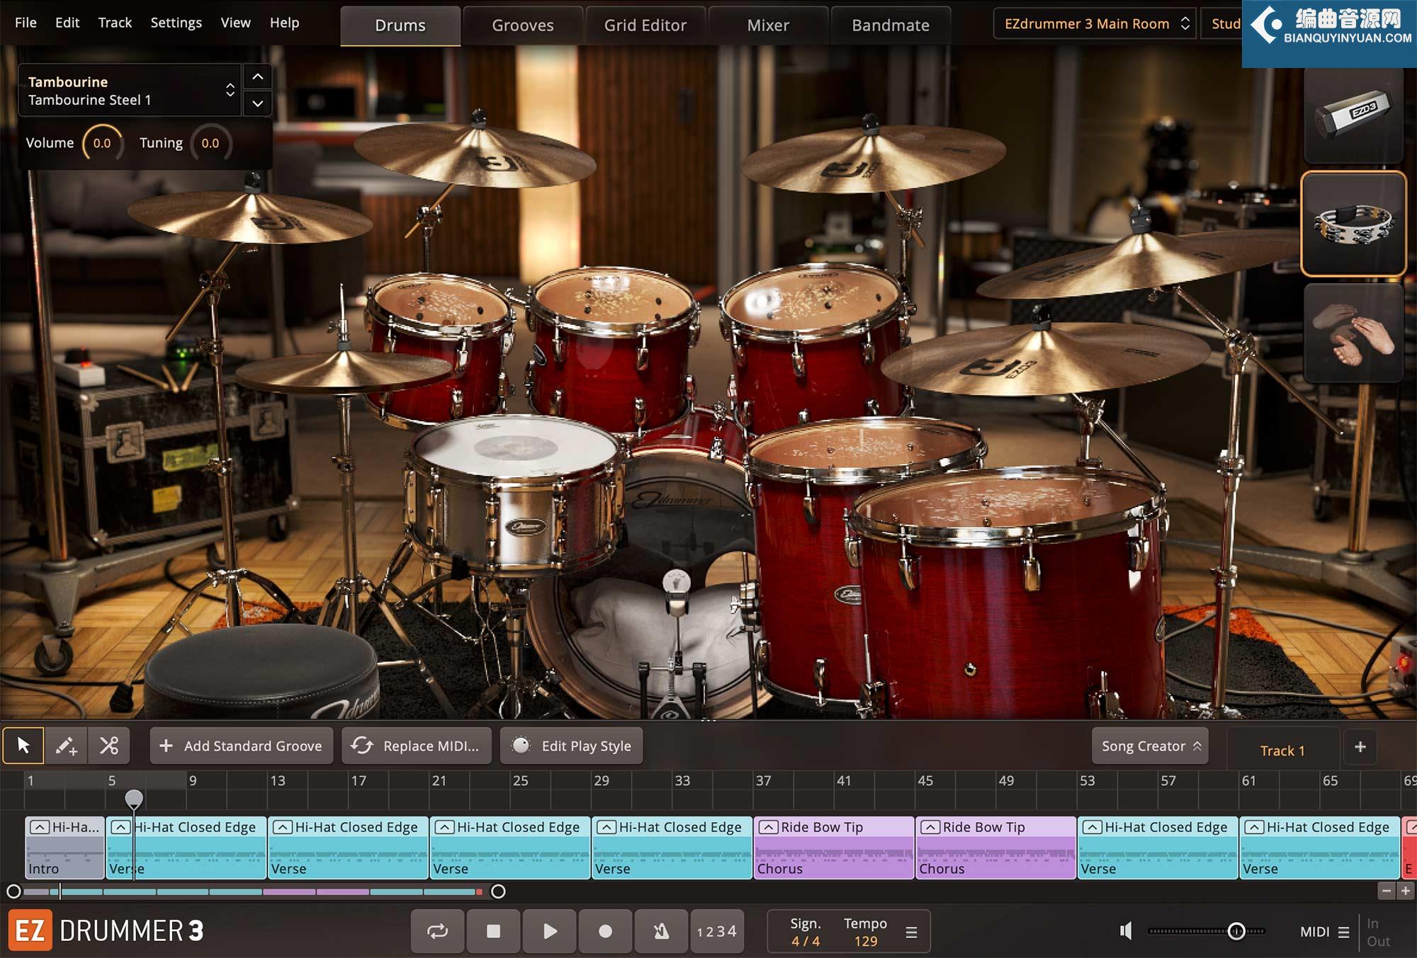Open the Help menu
The width and height of the screenshot is (1417, 958).
284,23
